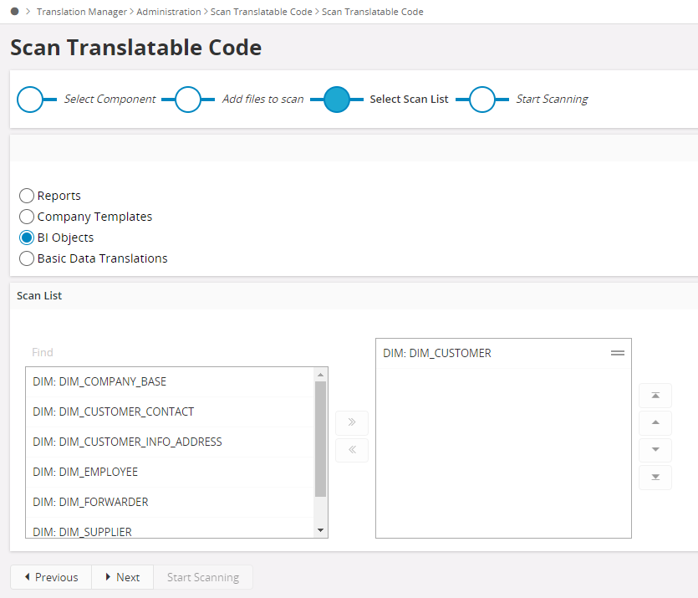This screenshot has height=598, width=698.
Task: Click the move-up arrow icon
Action: 655,422
